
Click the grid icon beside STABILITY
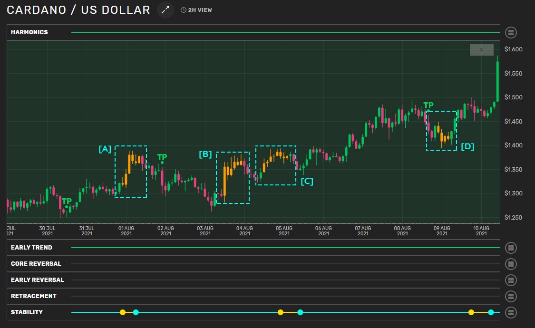pos(511,312)
